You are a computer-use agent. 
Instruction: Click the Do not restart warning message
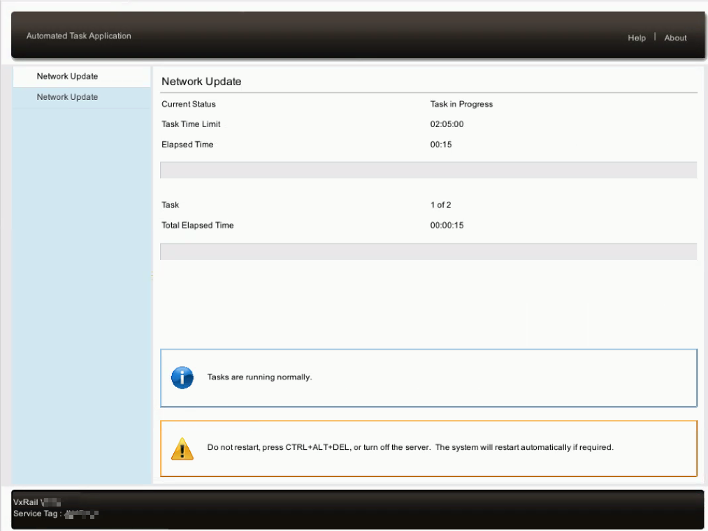410,447
